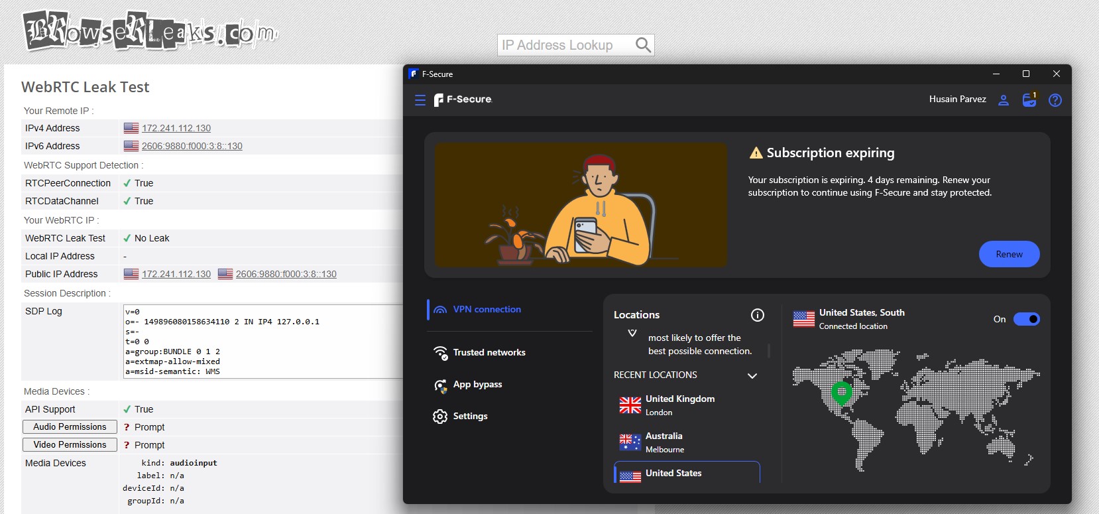Image resolution: width=1099 pixels, height=514 pixels.
Task: Select the United States recent location
Action: [687, 473]
